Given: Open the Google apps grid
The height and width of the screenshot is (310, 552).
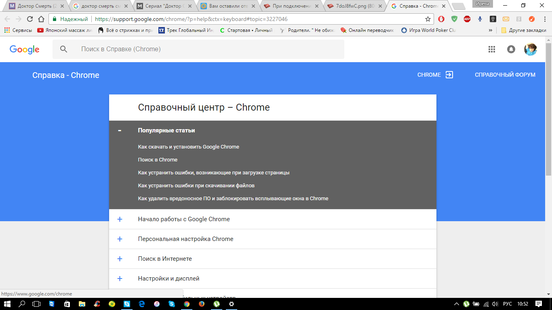Looking at the screenshot, I should point(492,49).
